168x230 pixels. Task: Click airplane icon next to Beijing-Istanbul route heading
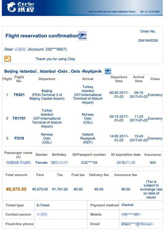[x=108, y=71]
